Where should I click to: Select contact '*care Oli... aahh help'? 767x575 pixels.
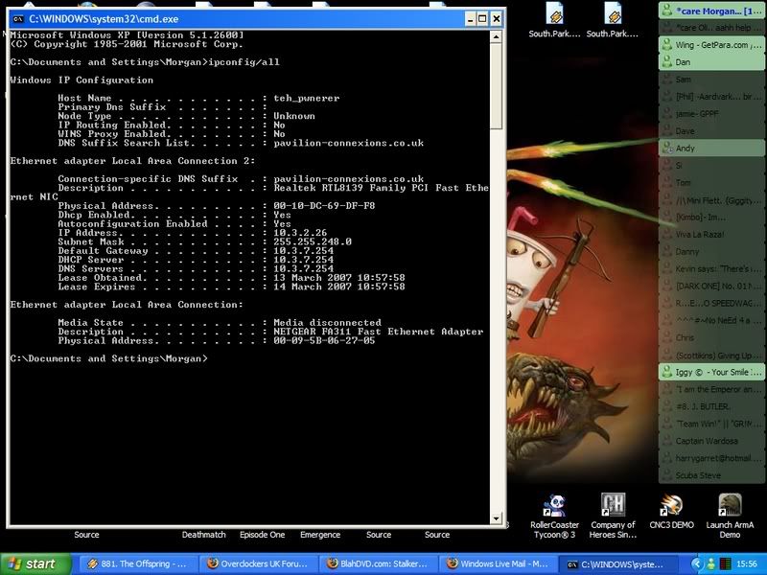pos(711,28)
